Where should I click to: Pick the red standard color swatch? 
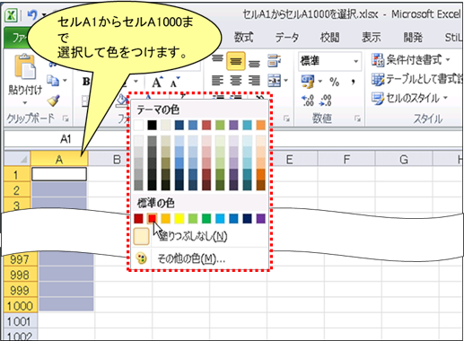point(153,219)
